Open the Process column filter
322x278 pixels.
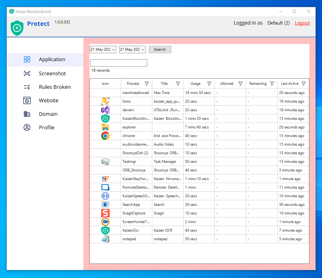click(147, 84)
